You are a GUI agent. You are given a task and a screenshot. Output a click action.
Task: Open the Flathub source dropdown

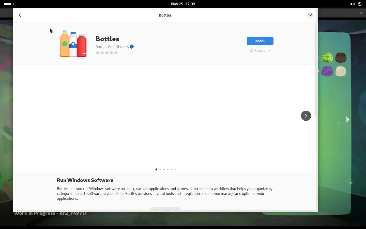coord(260,51)
